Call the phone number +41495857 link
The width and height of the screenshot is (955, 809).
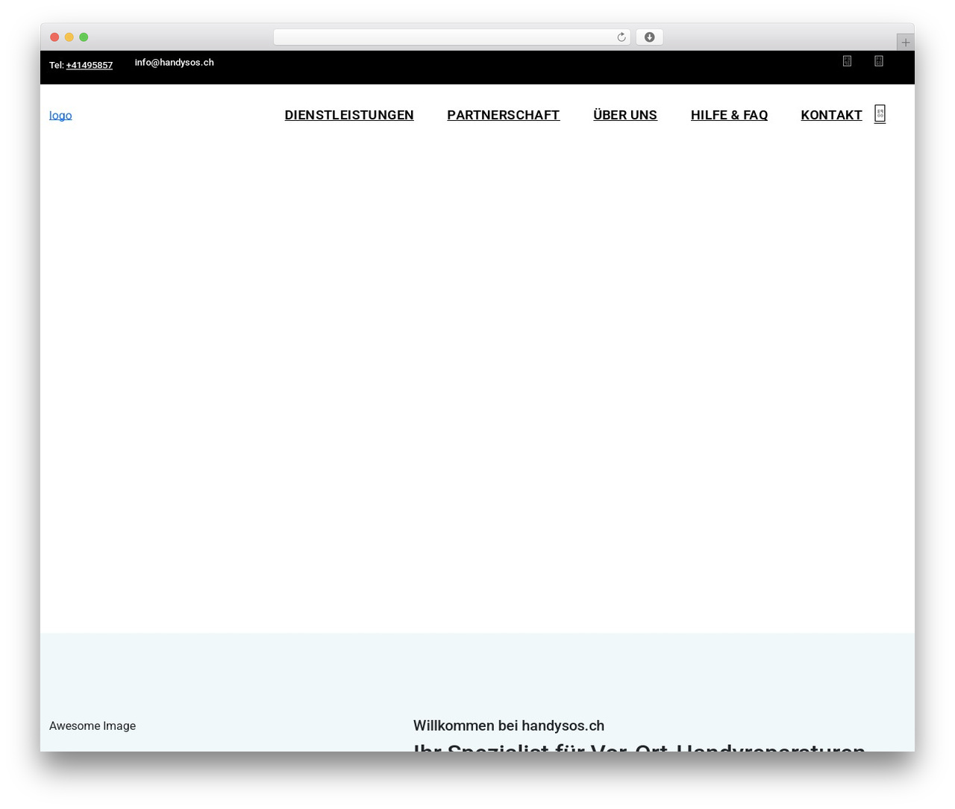click(x=90, y=66)
